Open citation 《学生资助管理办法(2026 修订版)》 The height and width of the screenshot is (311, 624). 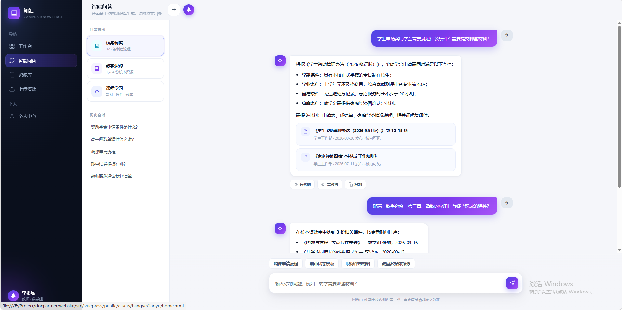click(376, 134)
